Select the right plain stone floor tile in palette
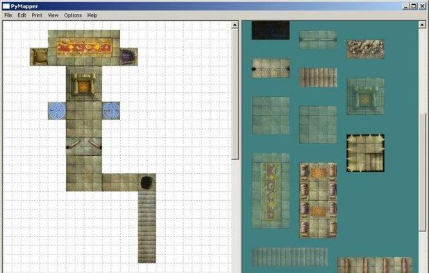 (318, 125)
